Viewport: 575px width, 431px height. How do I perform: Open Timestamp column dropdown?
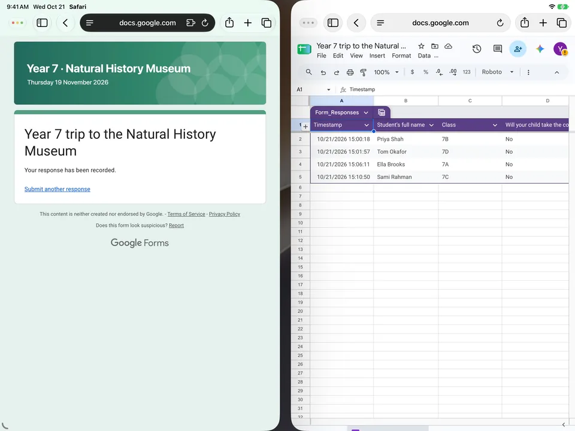pyautogui.click(x=367, y=125)
